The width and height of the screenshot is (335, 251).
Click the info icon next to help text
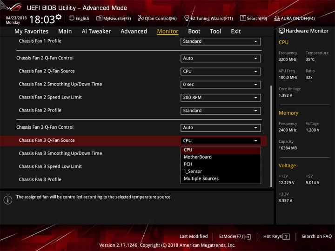8,200
